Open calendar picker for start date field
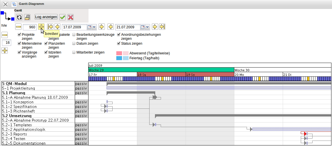Screen dimensions: 332x146 tap(89, 27)
